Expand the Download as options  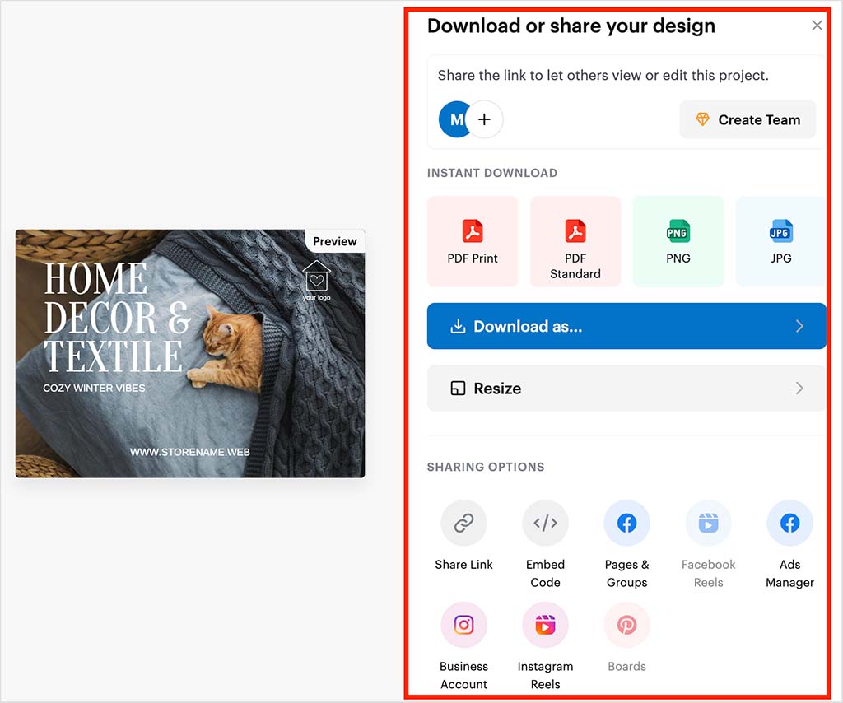[x=627, y=326]
